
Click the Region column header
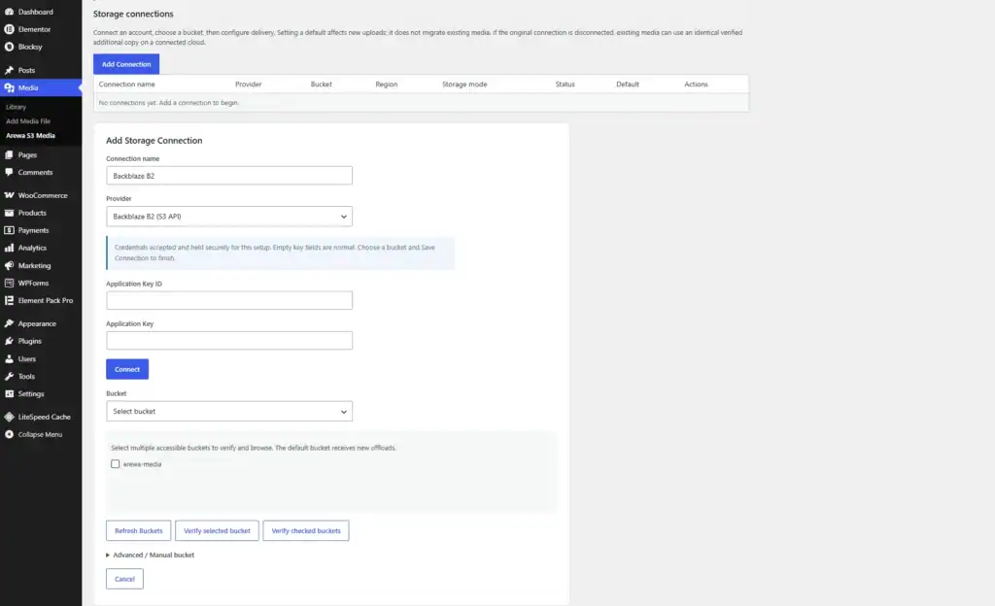point(387,84)
